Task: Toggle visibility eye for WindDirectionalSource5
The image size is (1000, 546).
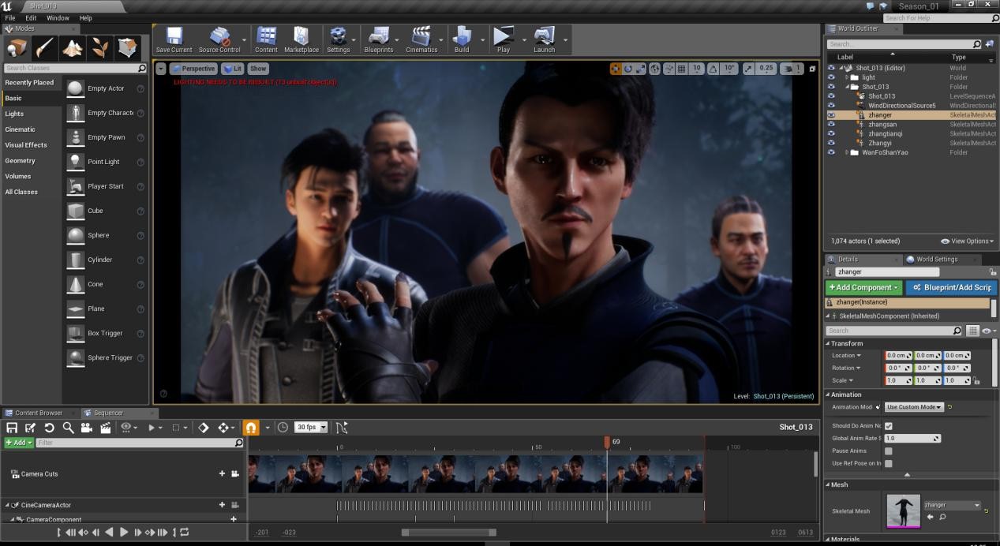Action: [831, 106]
